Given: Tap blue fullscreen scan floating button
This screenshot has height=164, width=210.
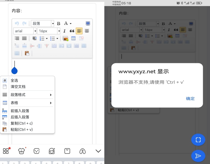Looking at the screenshot, I should point(198,140).
